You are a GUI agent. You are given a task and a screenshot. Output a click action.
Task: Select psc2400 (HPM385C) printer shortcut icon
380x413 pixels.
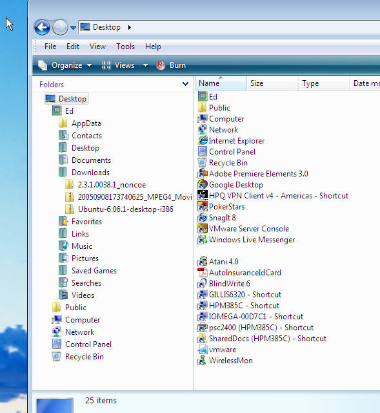coord(203,328)
